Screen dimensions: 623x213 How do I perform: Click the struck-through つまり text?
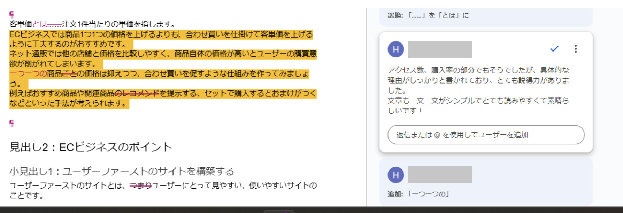click(x=140, y=186)
